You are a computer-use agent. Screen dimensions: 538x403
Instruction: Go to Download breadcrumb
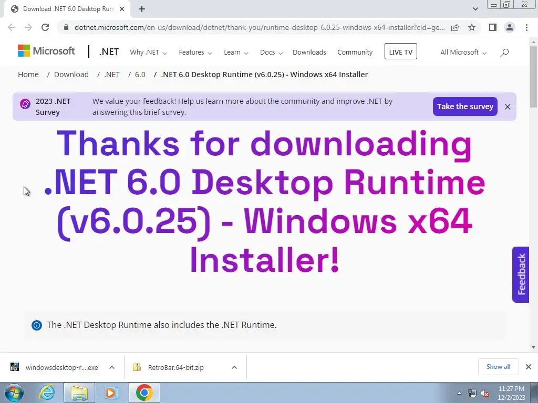point(71,75)
